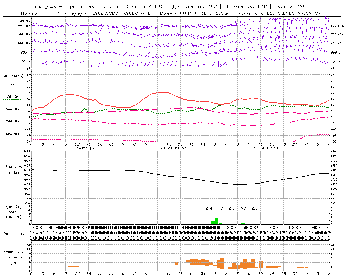Click the 'Давление' pressure panel label
Viewport: 345px width, 276px height.
click(x=14, y=167)
